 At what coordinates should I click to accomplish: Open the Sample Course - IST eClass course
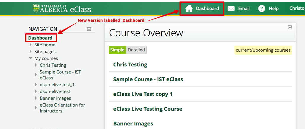[x=148, y=79]
